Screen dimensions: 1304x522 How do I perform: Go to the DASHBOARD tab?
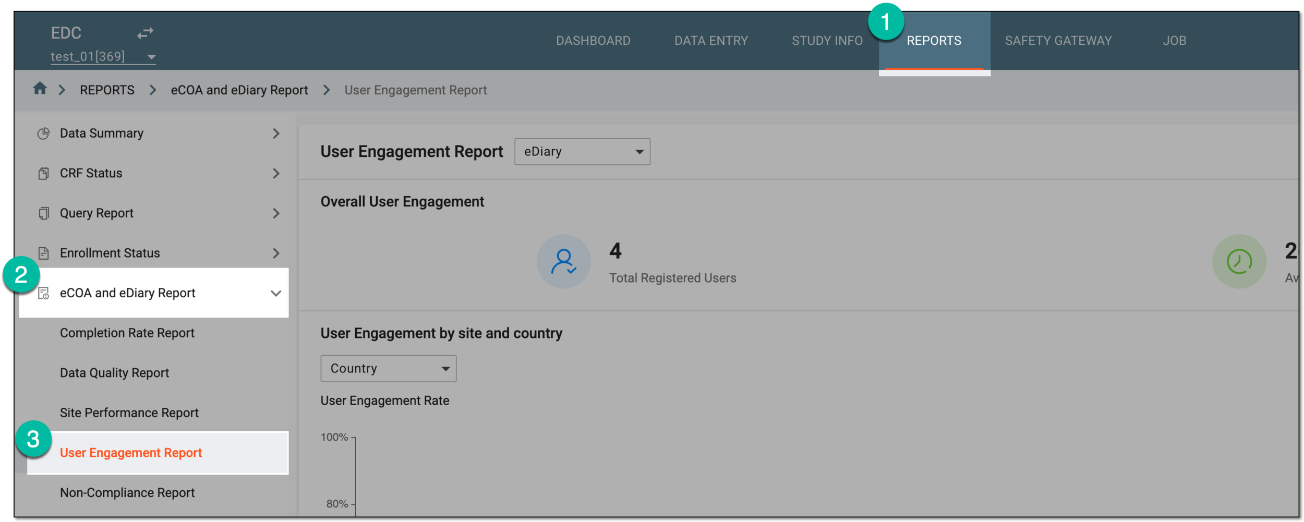pos(593,41)
